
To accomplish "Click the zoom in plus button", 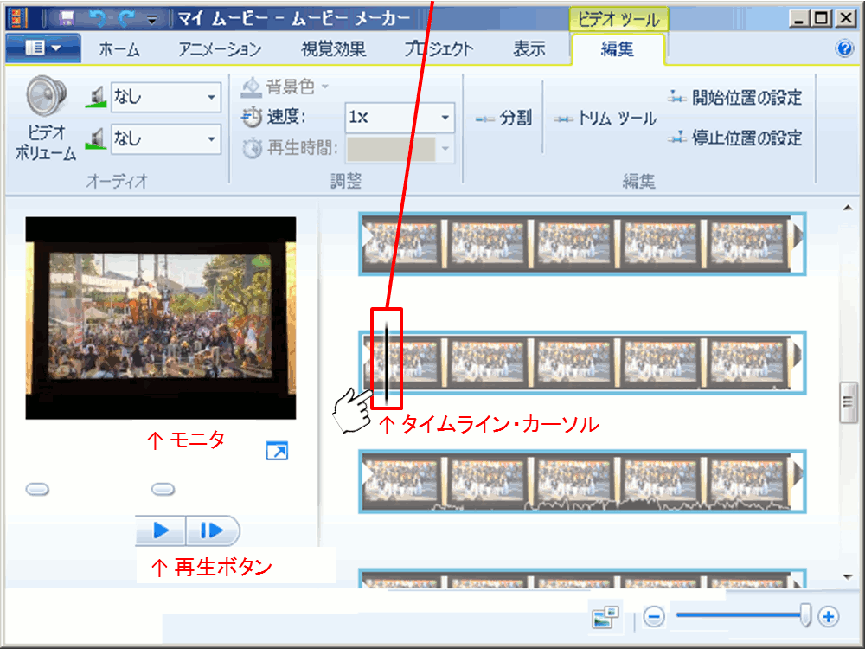I will pyautogui.click(x=829, y=616).
